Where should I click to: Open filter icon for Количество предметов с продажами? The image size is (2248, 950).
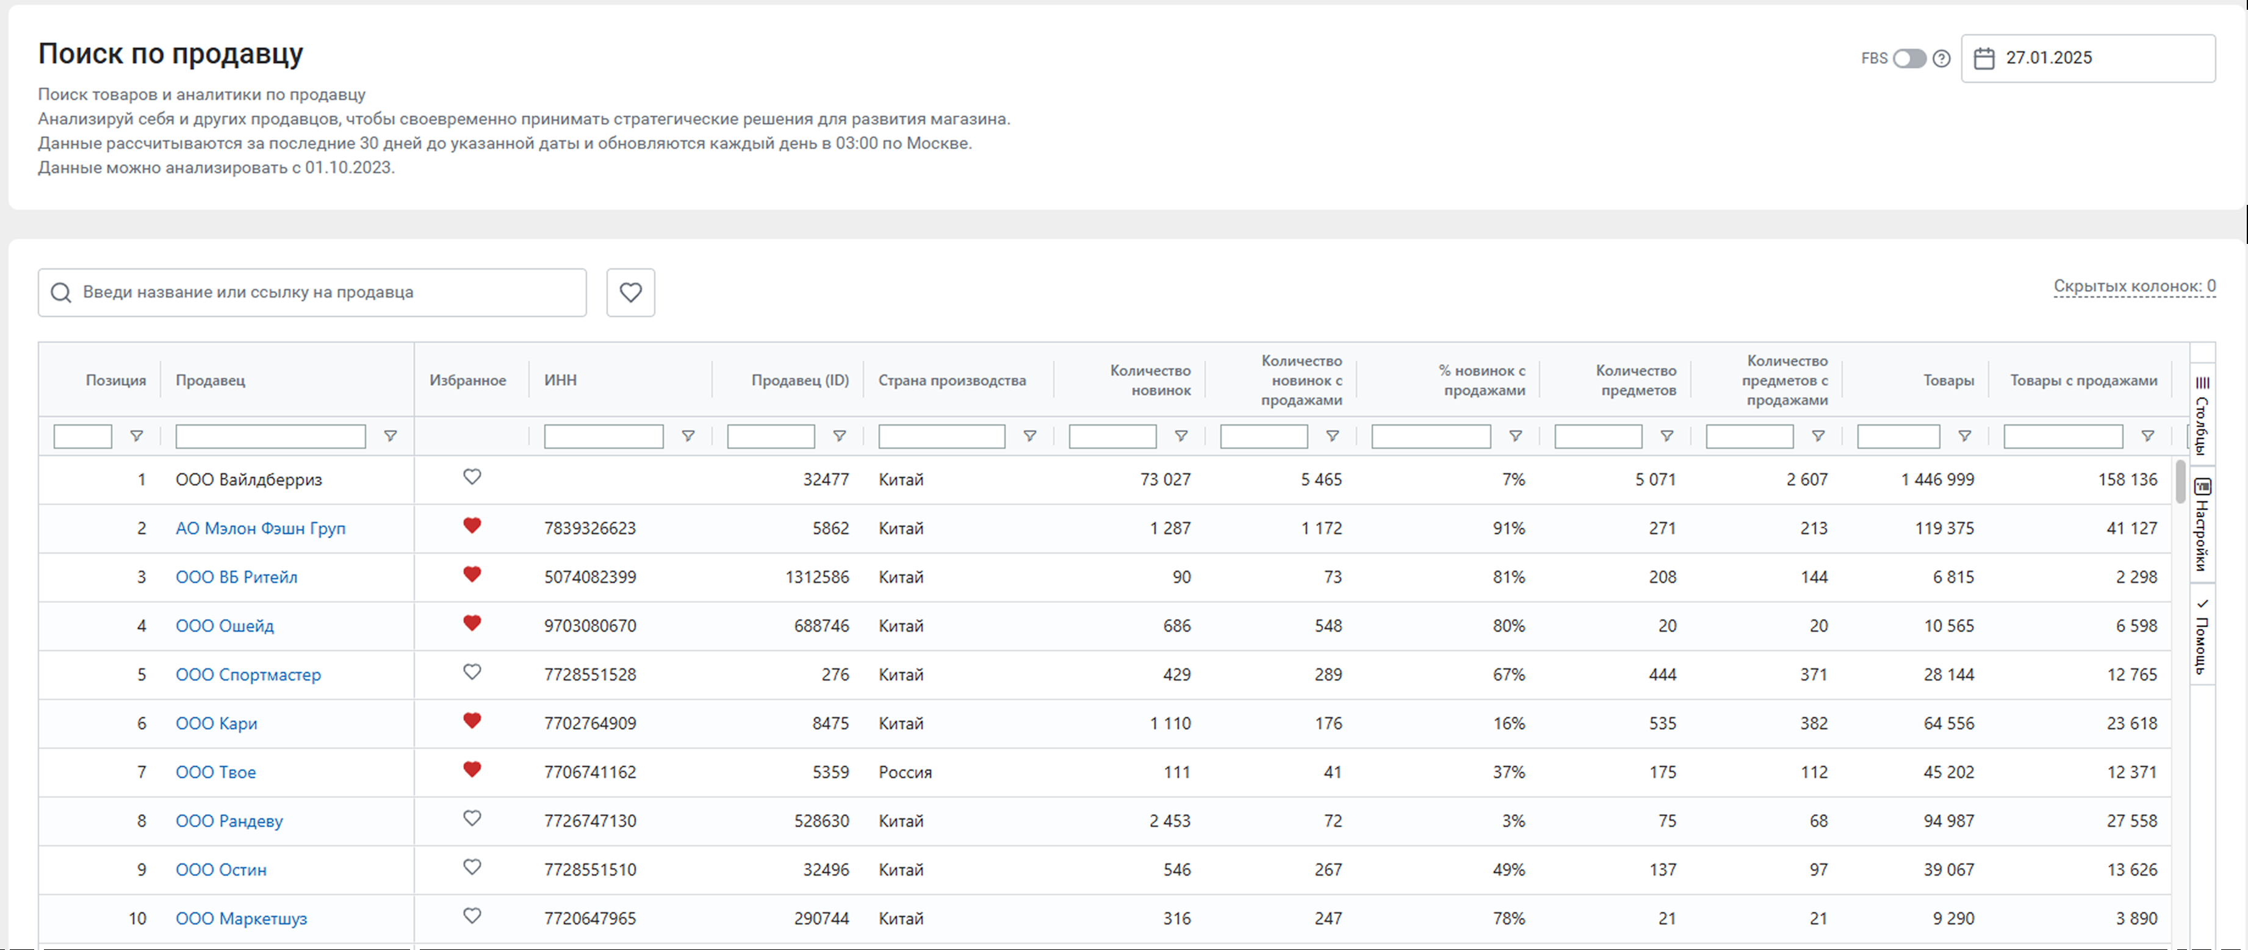(x=1818, y=436)
